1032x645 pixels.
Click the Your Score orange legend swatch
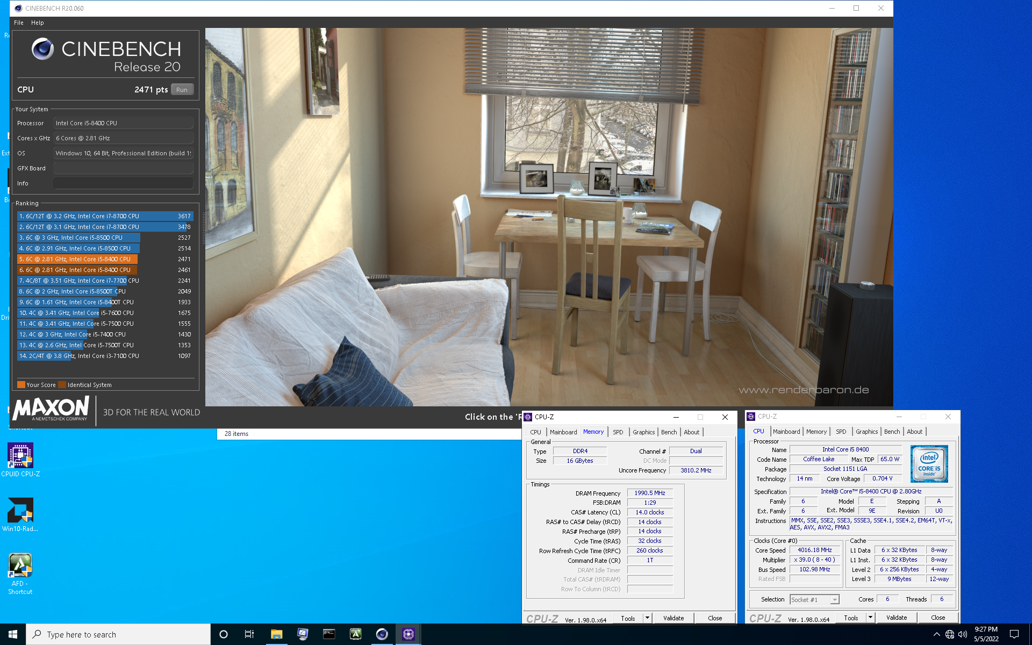[21, 385]
